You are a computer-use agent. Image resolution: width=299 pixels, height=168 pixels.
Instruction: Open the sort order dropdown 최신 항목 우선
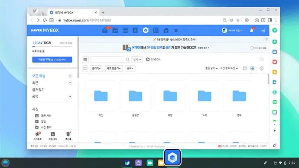point(229,68)
